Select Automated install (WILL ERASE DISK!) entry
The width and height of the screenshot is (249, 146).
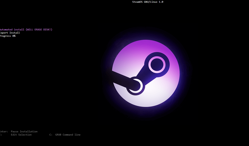(26, 29)
